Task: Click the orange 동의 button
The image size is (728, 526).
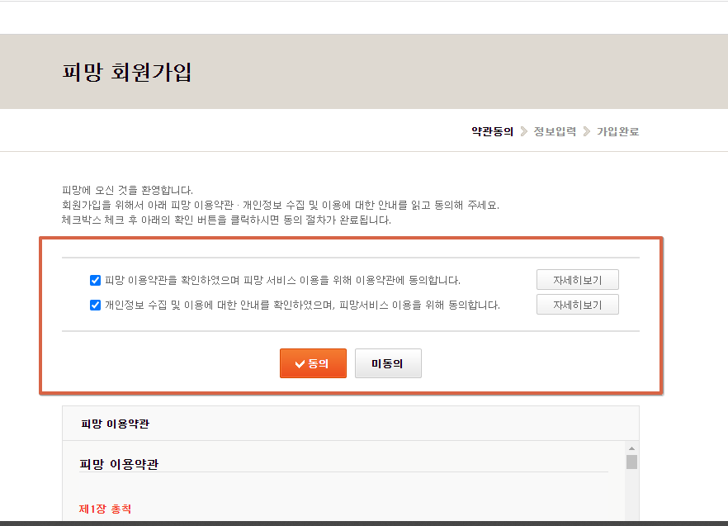Action: (313, 363)
